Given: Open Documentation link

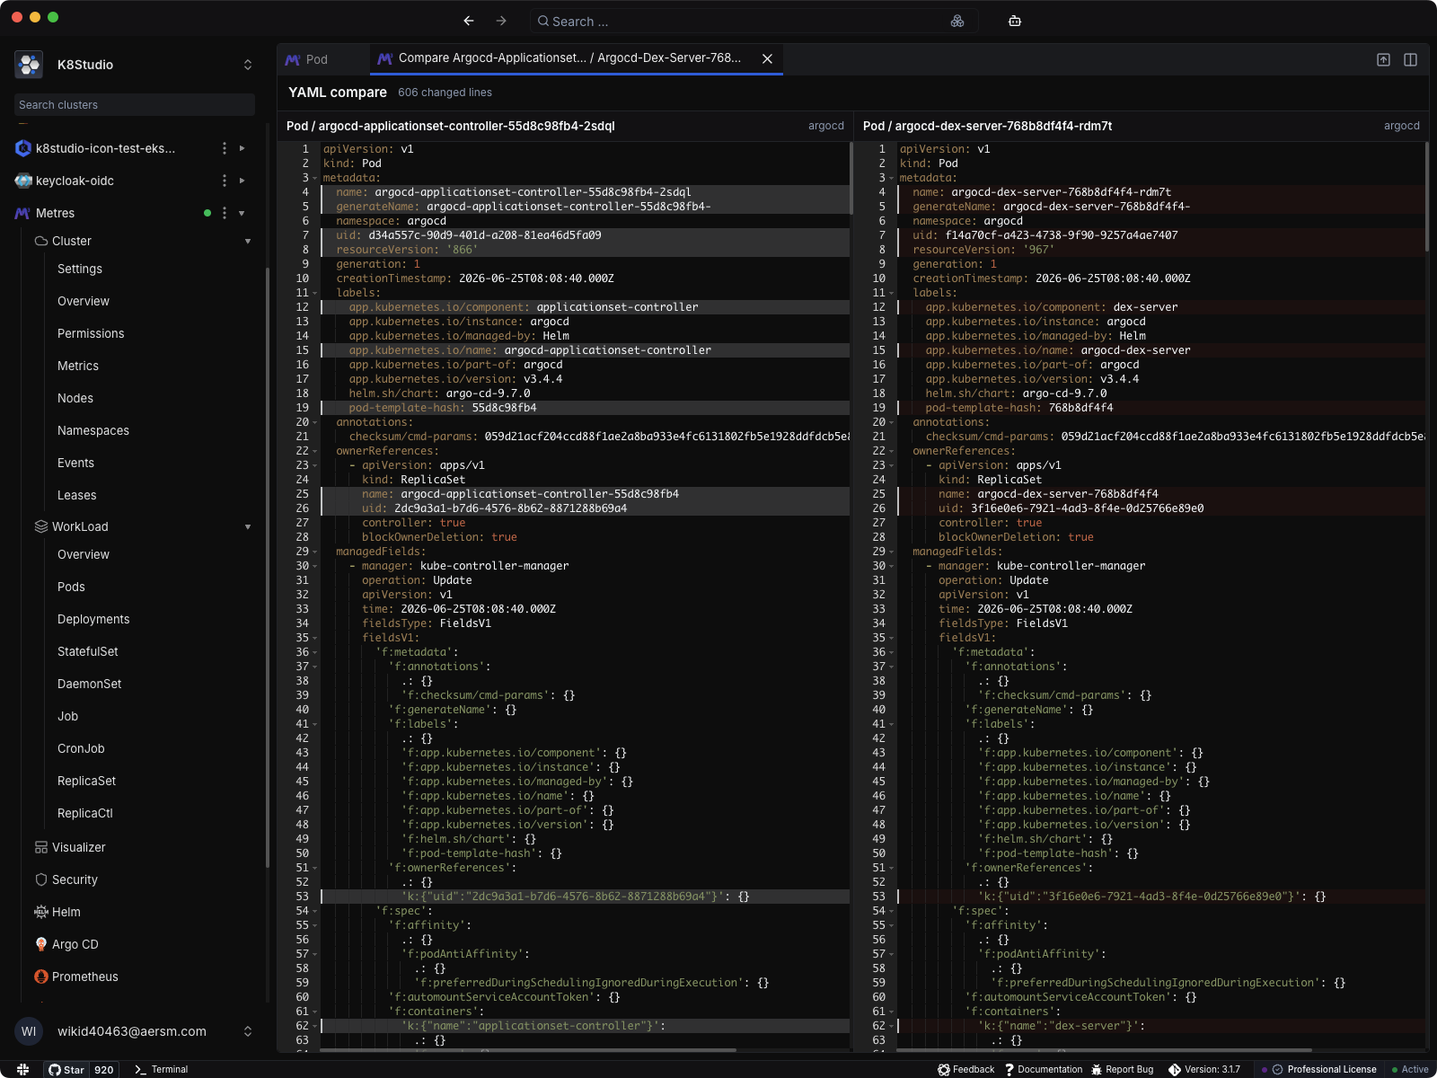Looking at the screenshot, I should point(1044,1069).
